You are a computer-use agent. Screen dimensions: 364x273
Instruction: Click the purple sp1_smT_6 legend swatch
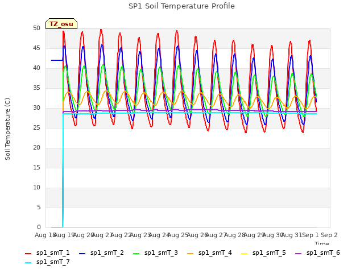click(298, 254)
